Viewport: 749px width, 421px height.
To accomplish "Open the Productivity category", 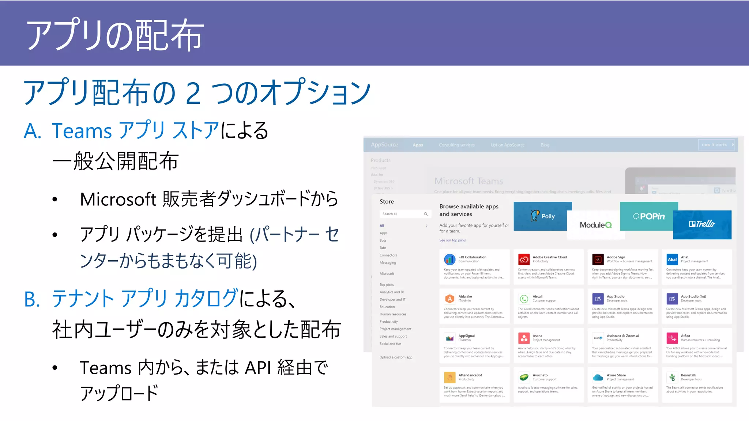I will pos(388,322).
